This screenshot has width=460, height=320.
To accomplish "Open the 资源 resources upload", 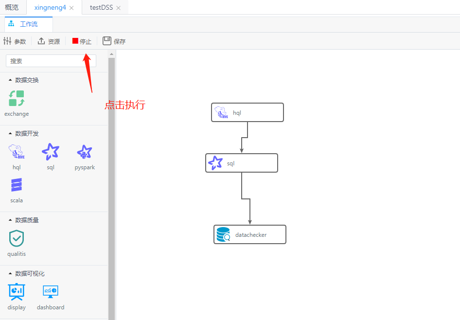I will [48, 41].
